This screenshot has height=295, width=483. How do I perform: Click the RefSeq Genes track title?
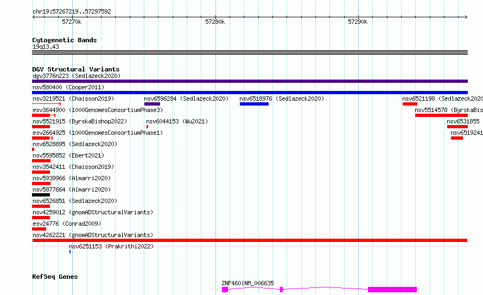point(55,277)
